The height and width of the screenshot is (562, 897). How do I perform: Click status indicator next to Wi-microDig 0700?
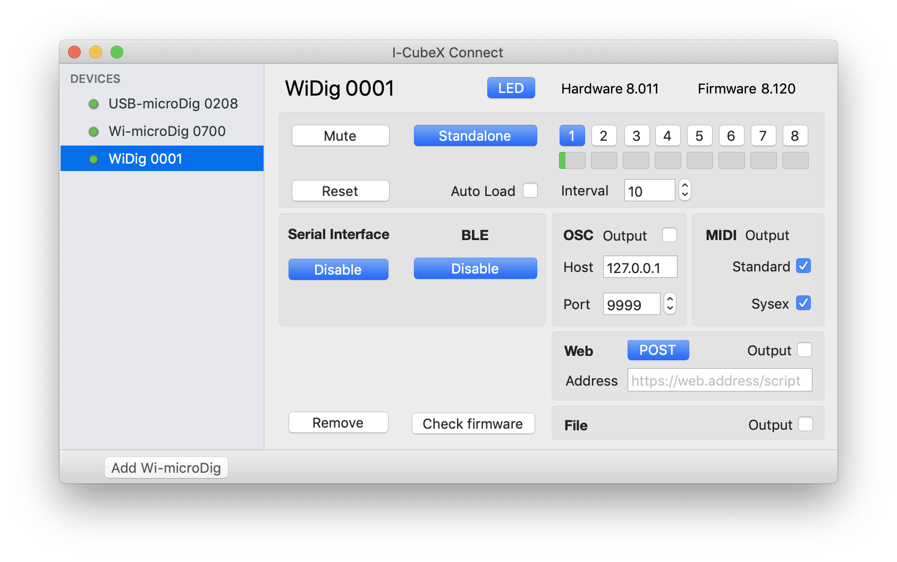[x=94, y=132]
